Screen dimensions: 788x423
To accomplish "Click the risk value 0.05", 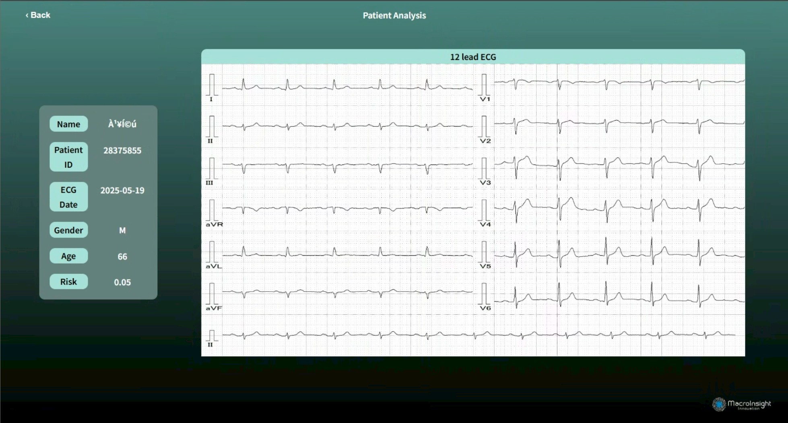I will (x=122, y=282).
